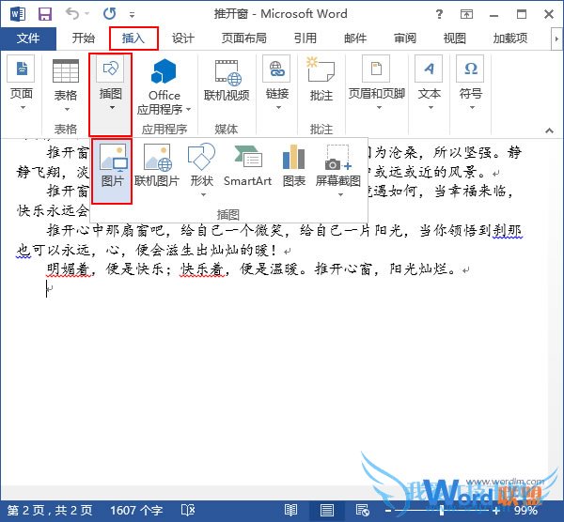564x522 pixels.
Task: Expand the 页面 pages group
Action: point(22,84)
